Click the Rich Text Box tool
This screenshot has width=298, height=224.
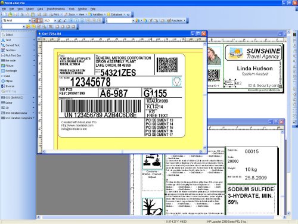11,55
